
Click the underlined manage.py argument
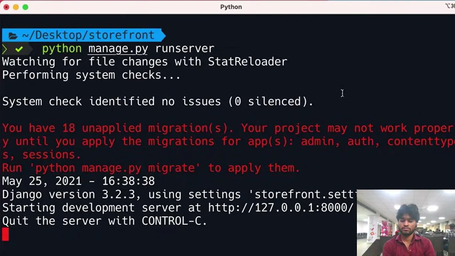118,49
